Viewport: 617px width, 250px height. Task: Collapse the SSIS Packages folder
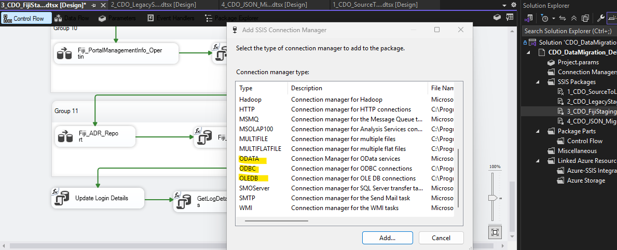point(538,82)
